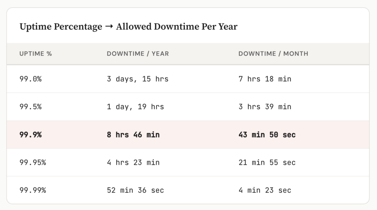Image resolution: width=377 pixels, height=210 pixels.
Task: Click the highlighted 99.9% uptime cell
Action: coord(31,135)
